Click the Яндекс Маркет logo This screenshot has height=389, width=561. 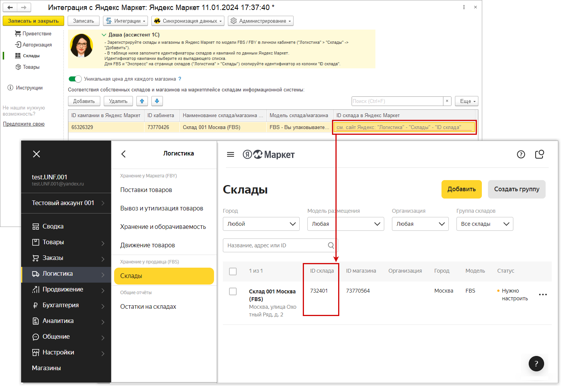[269, 155]
